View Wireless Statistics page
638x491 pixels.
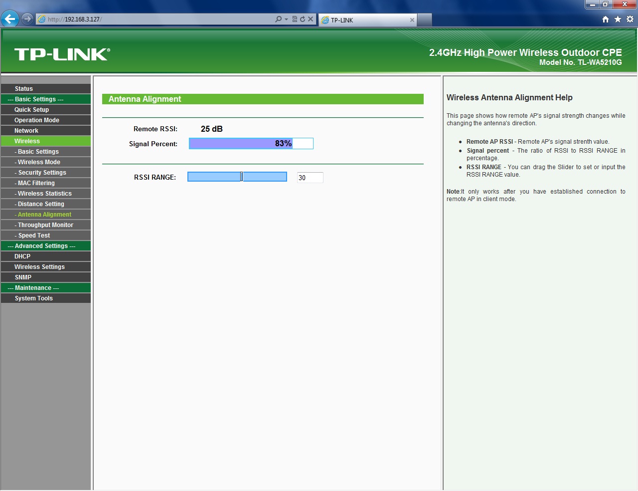click(46, 194)
